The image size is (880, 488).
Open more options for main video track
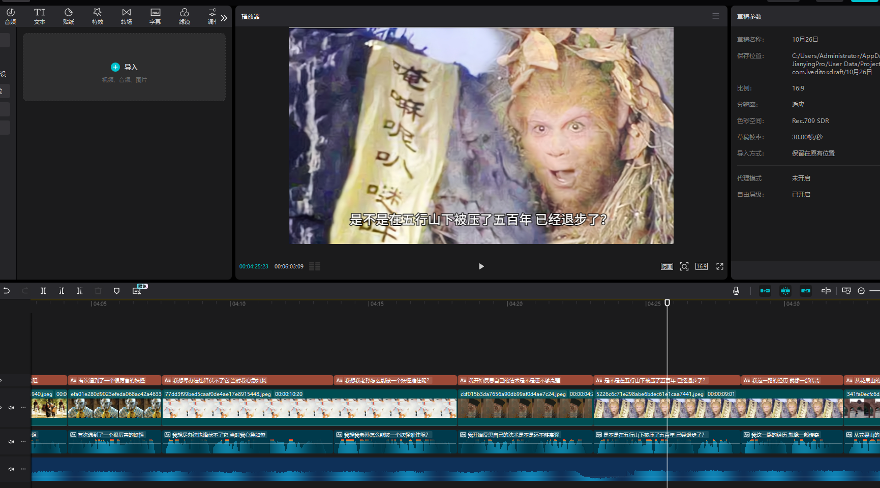click(23, 408)
